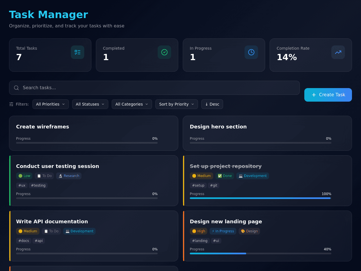This screenshot has height=271, width=361.
Task: Open the Design hero section task
Action: (267, 133)
